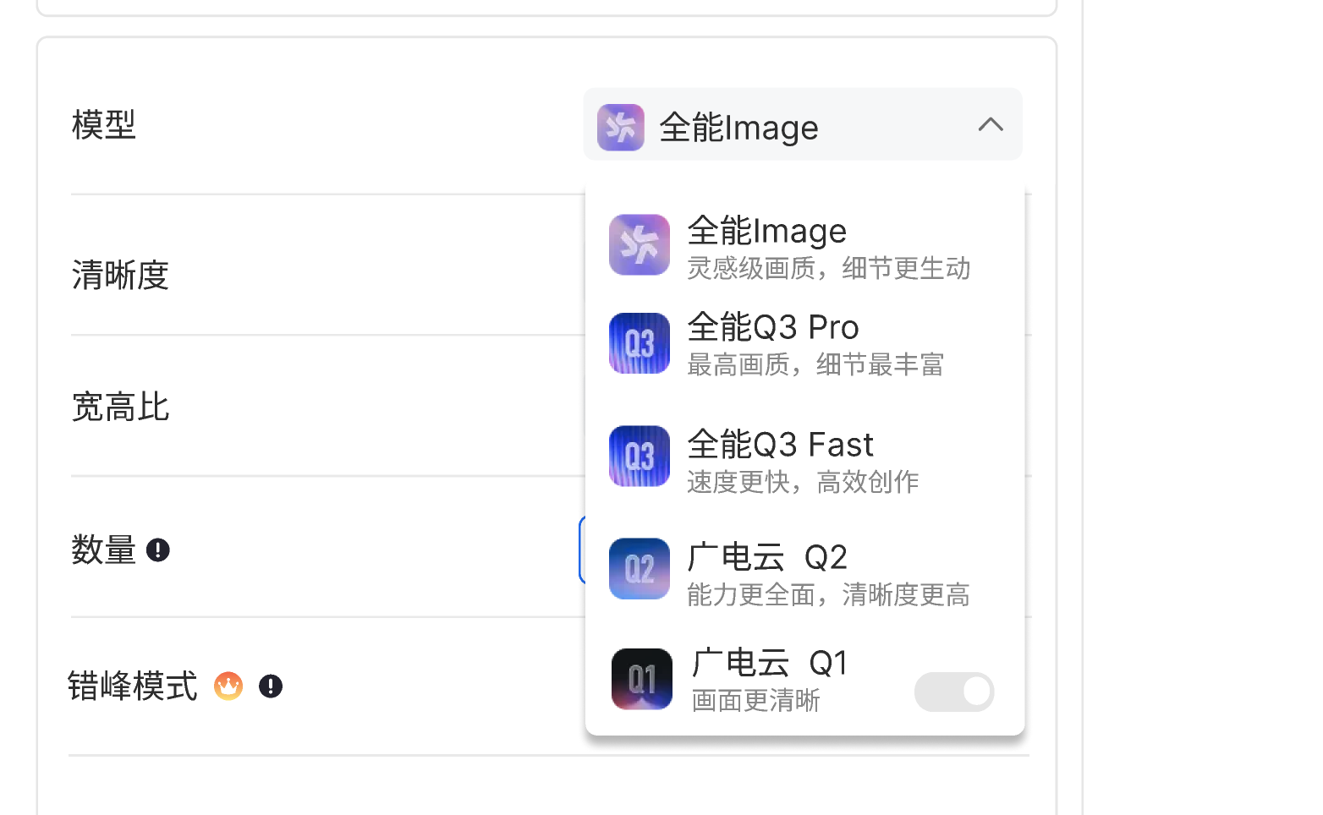1323x815 pixels.
Task: Click the 数量 input field edge
Action: point(582,550)
